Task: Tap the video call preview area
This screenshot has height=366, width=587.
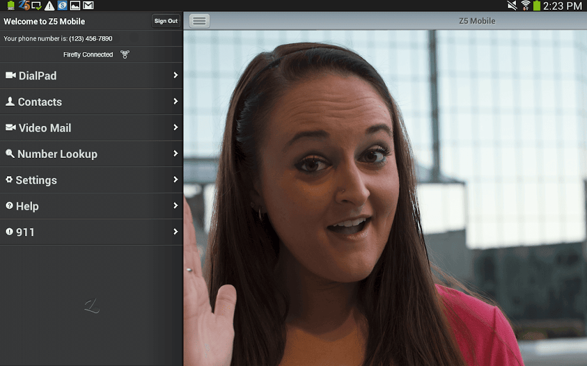Action: point(385,198)
